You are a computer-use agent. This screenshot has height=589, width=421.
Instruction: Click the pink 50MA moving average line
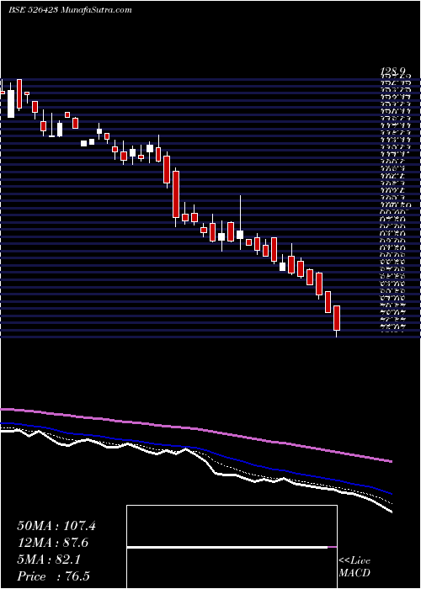pyautogui.click(x=195, y=428)
